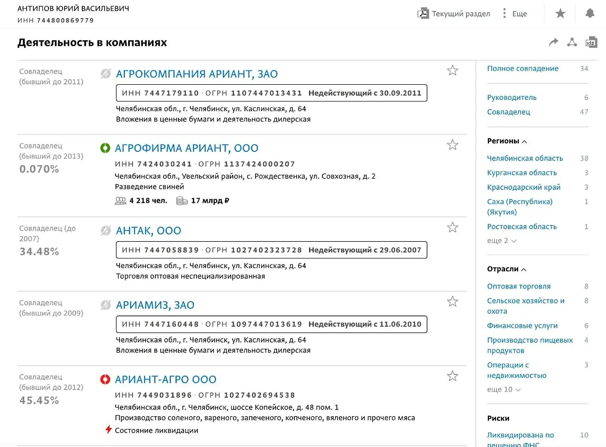Filter by Операции с недвижимостью
The height and width of the screenshot is (447, 606).
[517, 370]
